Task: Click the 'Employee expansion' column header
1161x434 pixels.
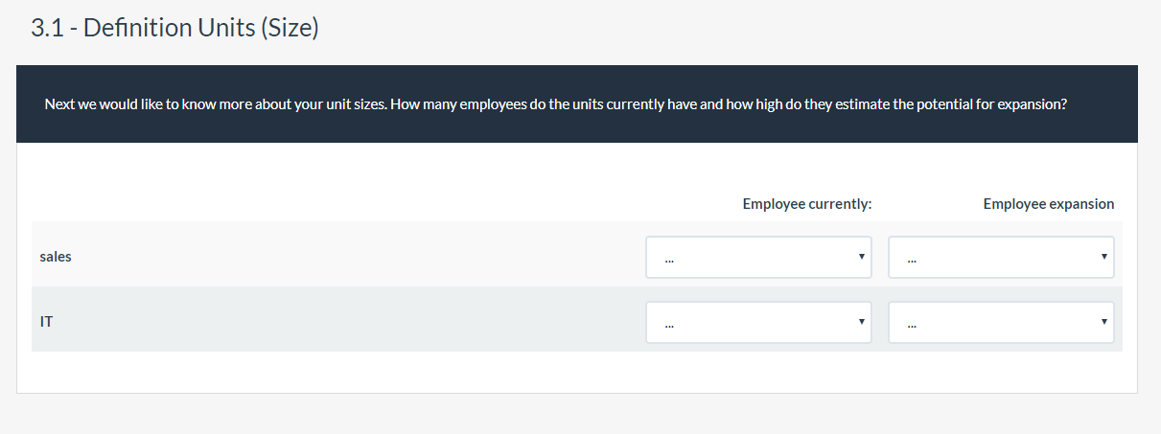Action: tap(1048, 204)
